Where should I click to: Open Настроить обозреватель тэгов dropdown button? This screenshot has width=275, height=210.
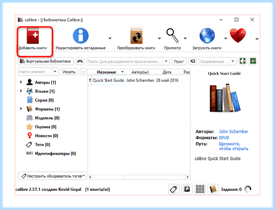[52, 176]
